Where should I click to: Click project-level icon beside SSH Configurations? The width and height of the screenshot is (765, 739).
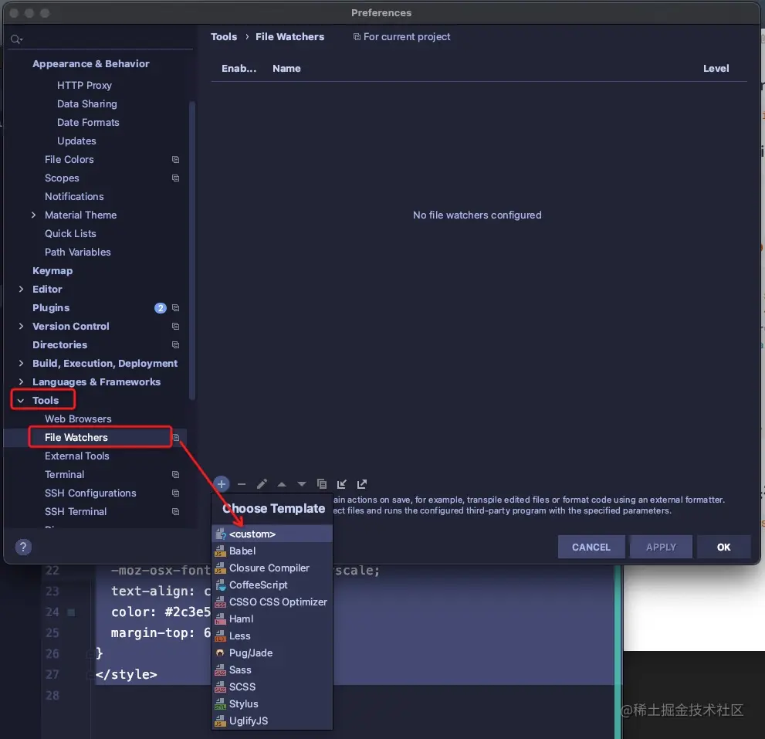point(176,493)
